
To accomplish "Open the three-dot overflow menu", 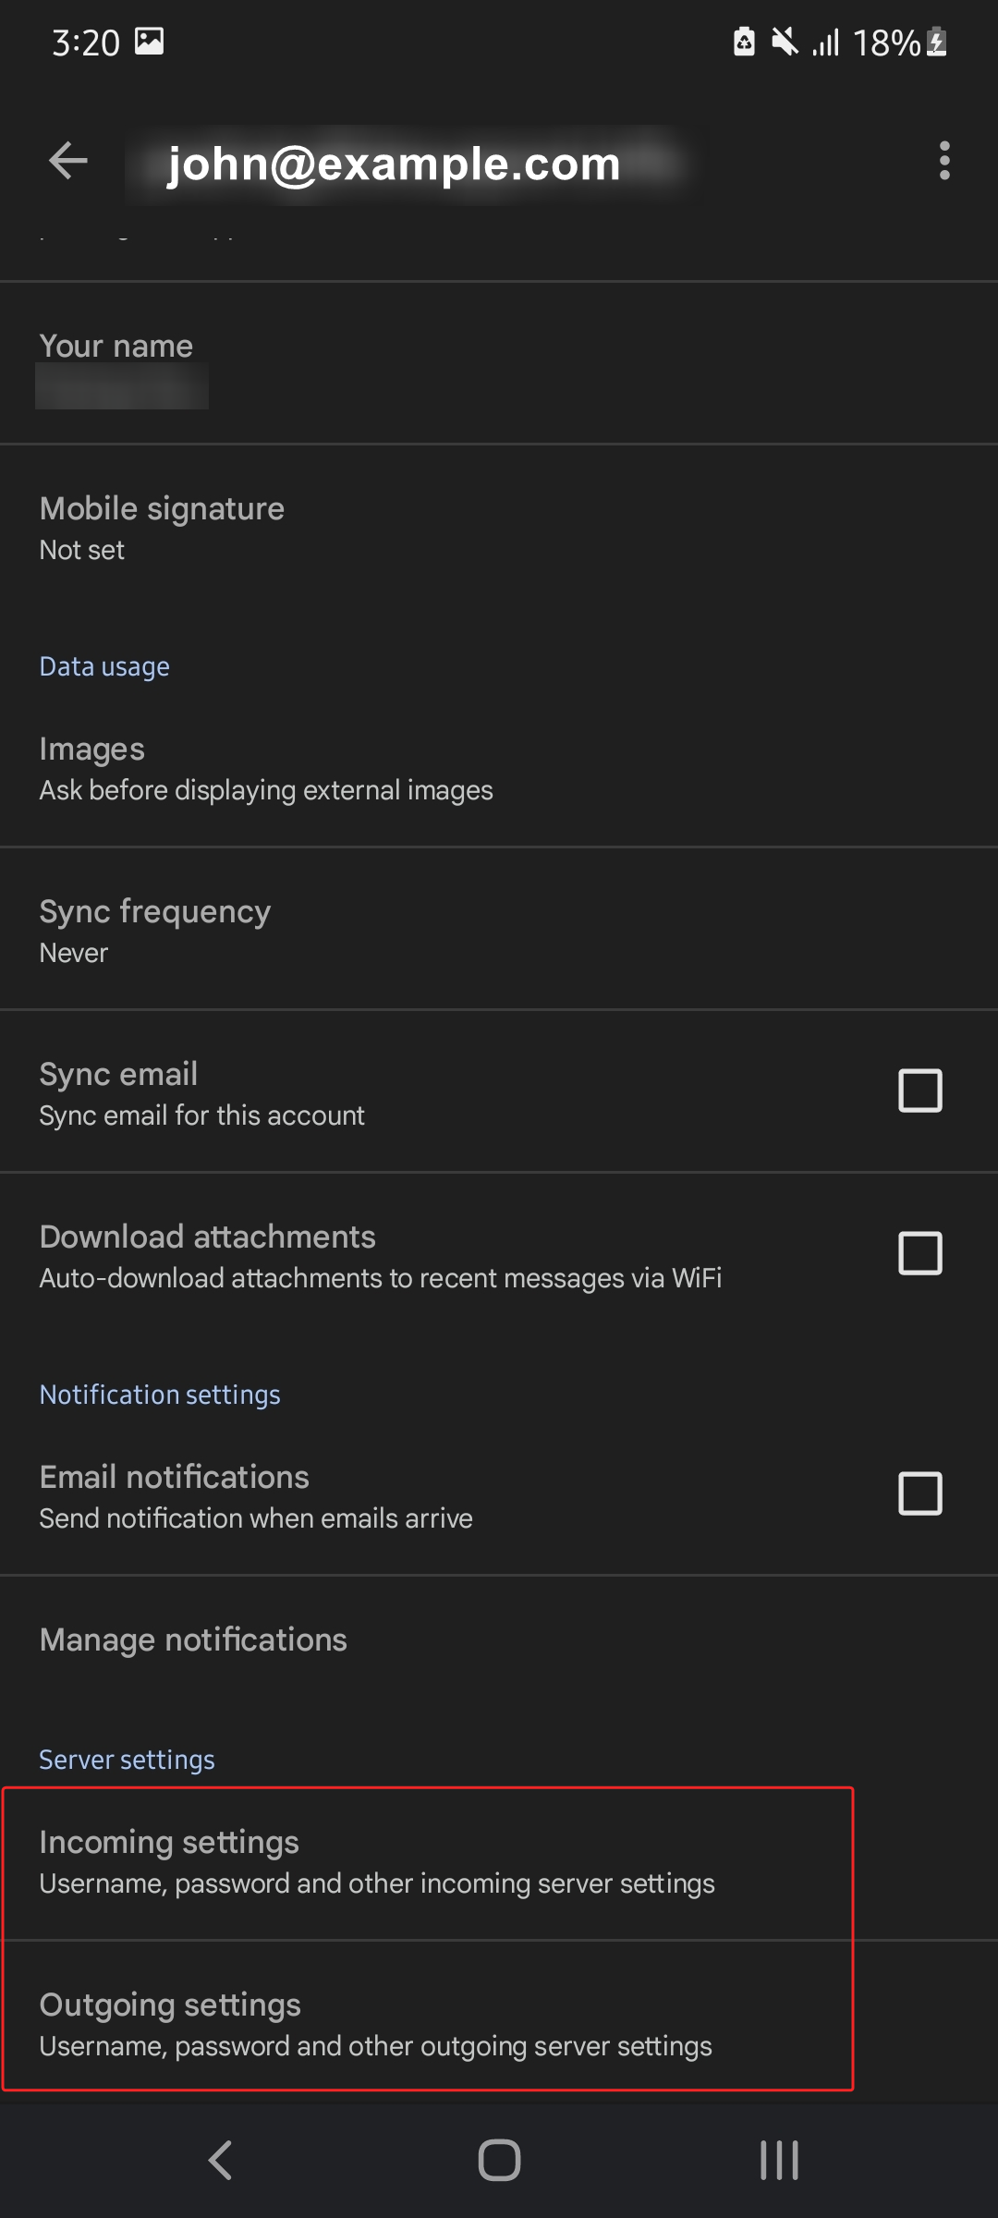I will click(943, 161).
